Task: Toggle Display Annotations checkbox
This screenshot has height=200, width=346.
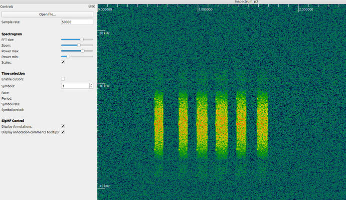Action: (63, 126)
